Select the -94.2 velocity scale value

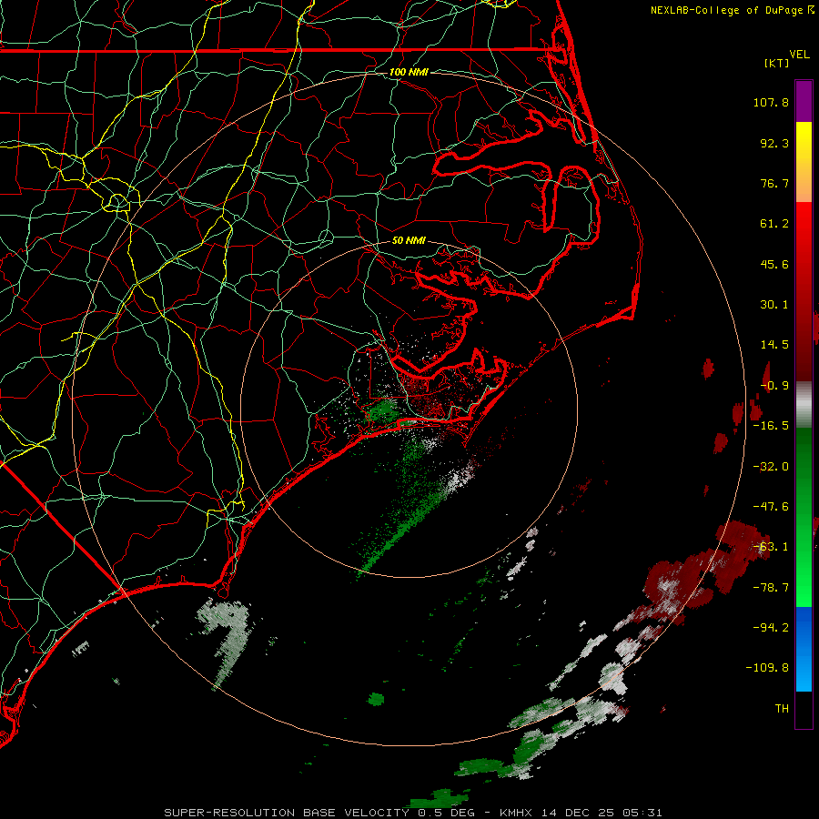[x=771, y=628]
